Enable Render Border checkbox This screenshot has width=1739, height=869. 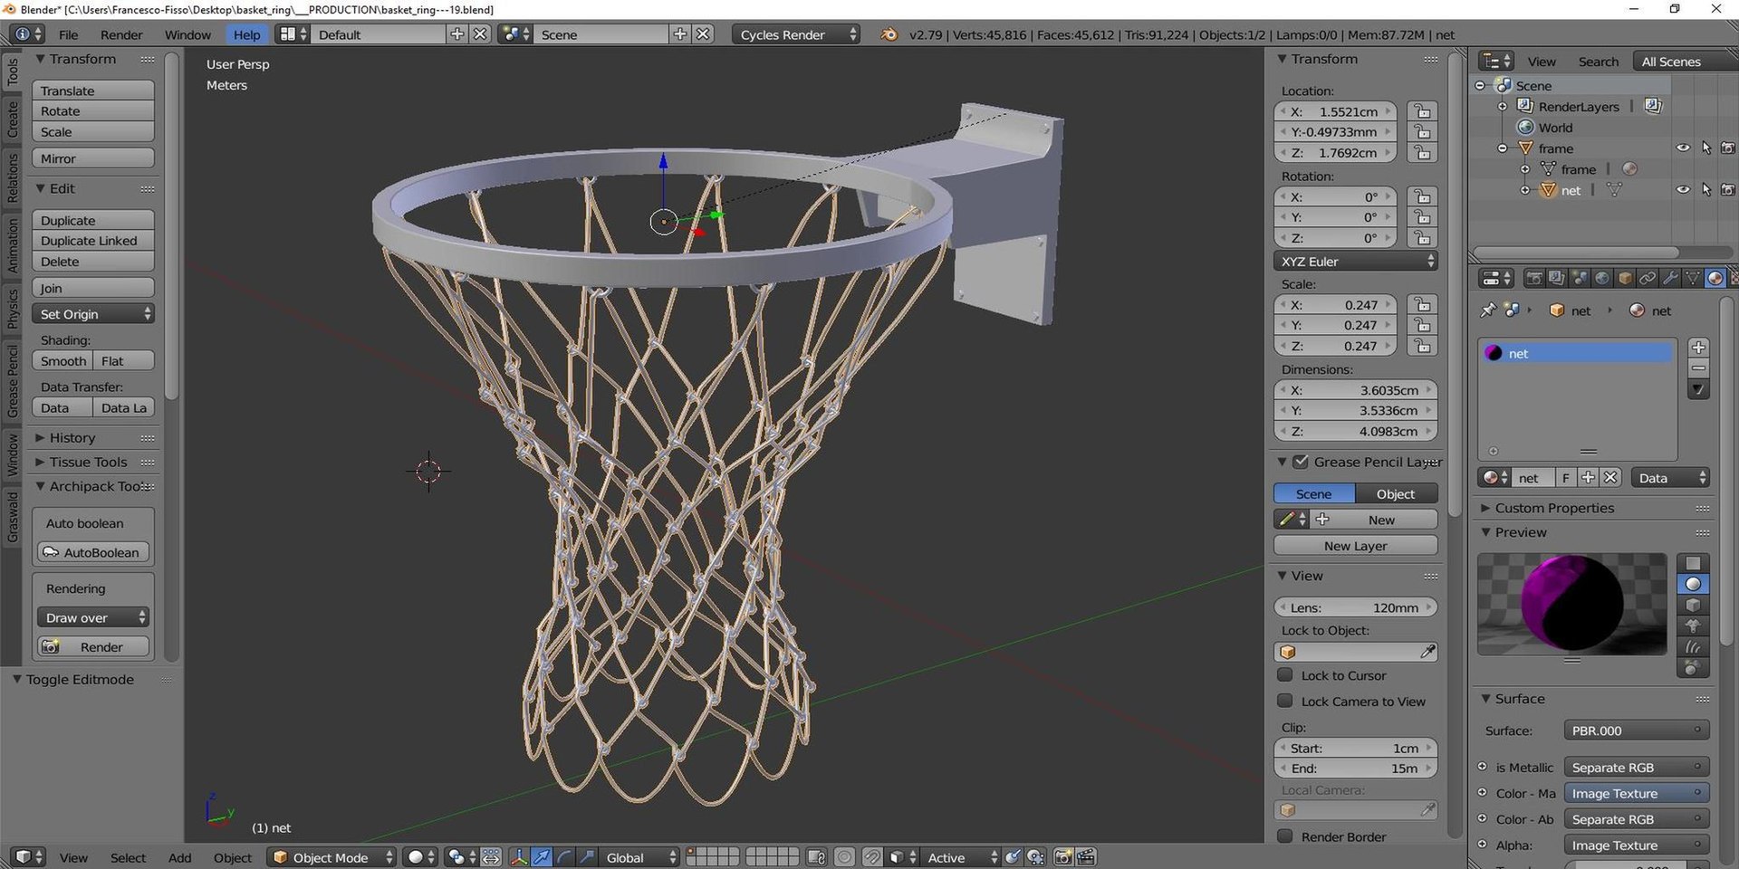[x=1284, y=836]
